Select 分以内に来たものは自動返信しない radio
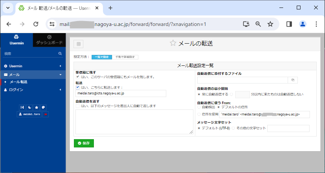The image size is (325, 173). pyautogui.click(x=231, y=94)
